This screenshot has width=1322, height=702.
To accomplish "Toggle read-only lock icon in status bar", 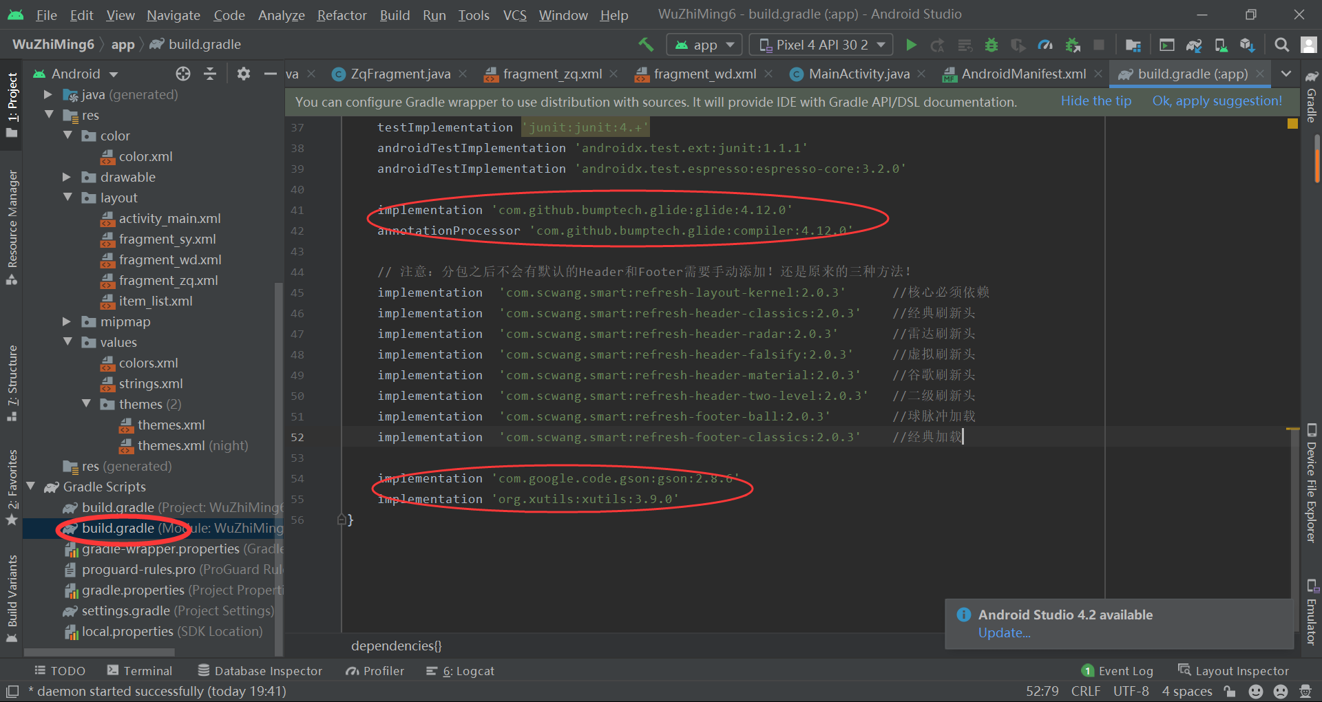I will (x=1230, y=691).
